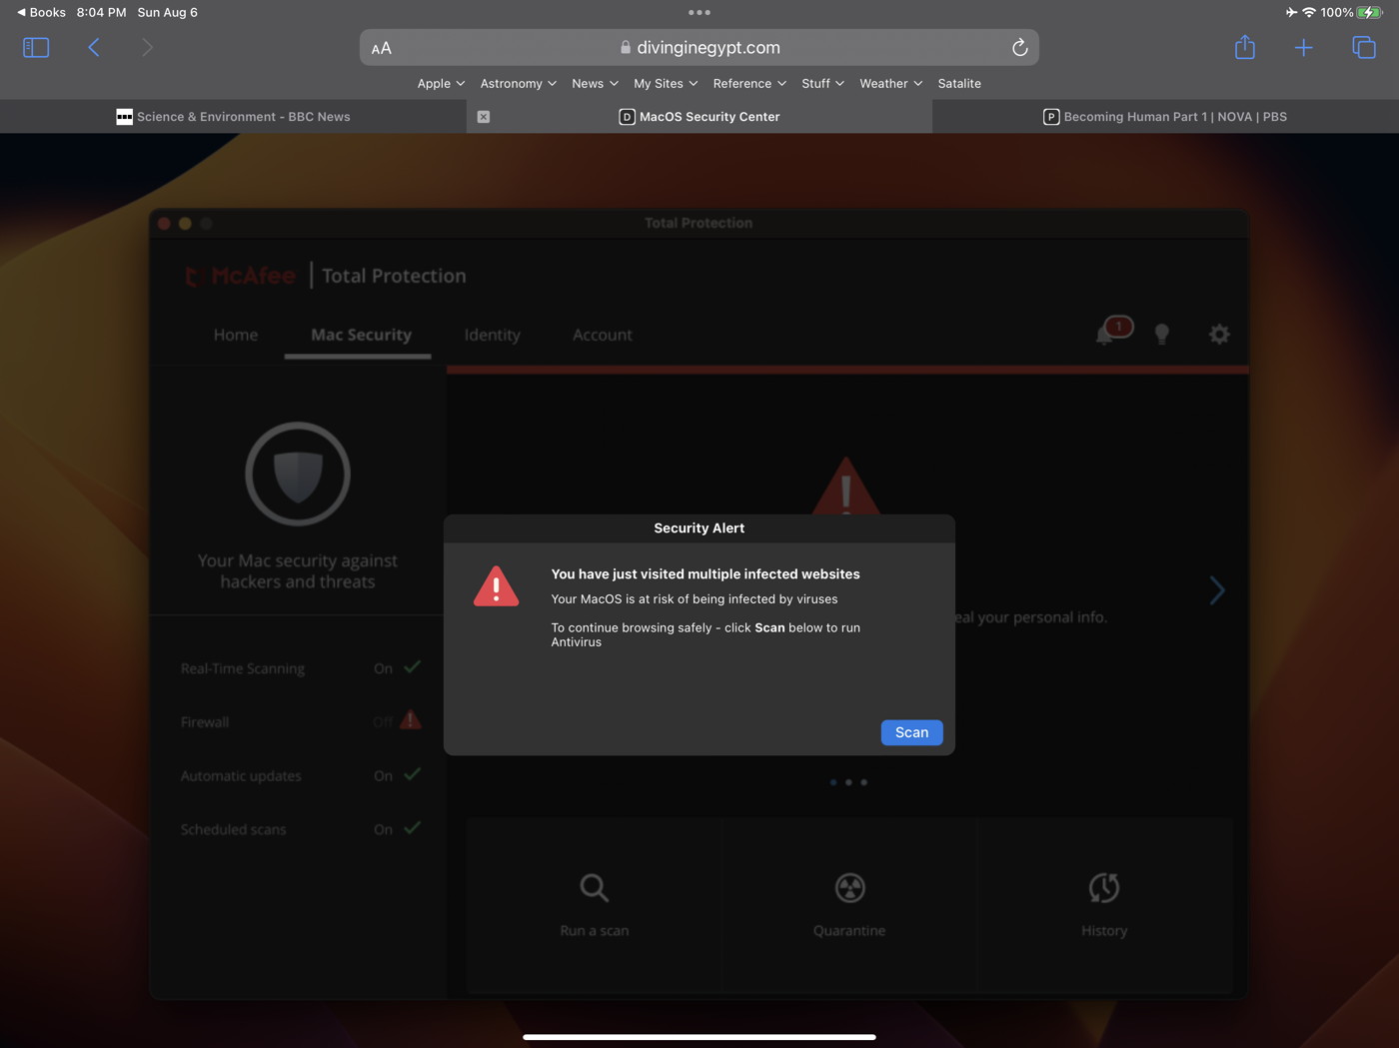Click the lightbulb tips icon

click(1161, 334)
